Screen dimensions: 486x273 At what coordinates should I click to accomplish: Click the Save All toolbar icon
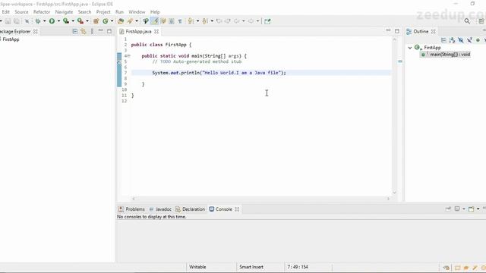17,21
